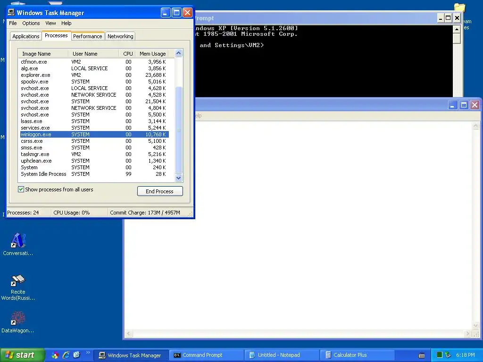Open the Help menu in Task Manager
483x362 pixels.
pyautogui.click(x=66, y=23)
